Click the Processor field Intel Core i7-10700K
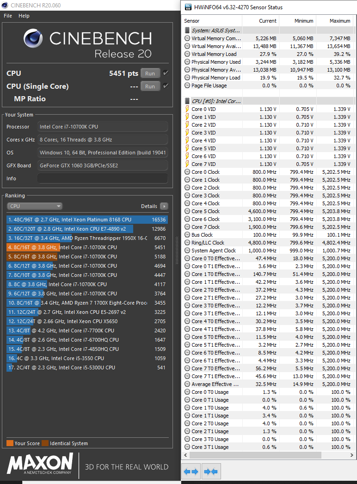 [x=103, y=127]
